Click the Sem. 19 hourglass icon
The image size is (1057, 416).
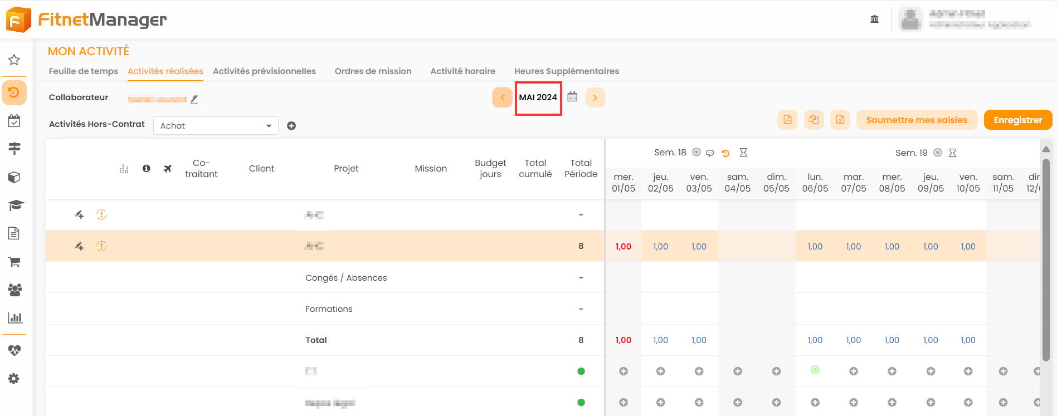[x=952, y=153]
